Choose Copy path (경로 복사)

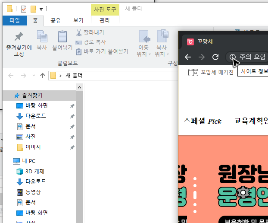91,42
